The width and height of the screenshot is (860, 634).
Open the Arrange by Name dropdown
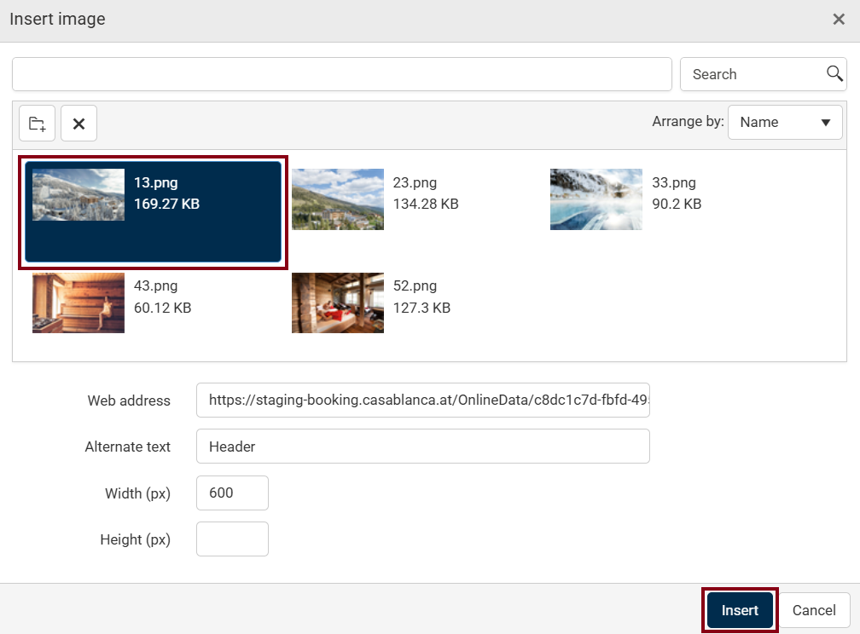(785, 122)
